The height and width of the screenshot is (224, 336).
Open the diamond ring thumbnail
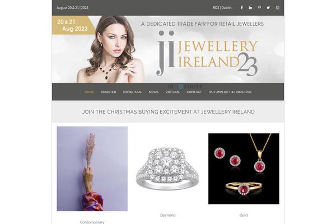pyautogui.click(x=167, y=169)
